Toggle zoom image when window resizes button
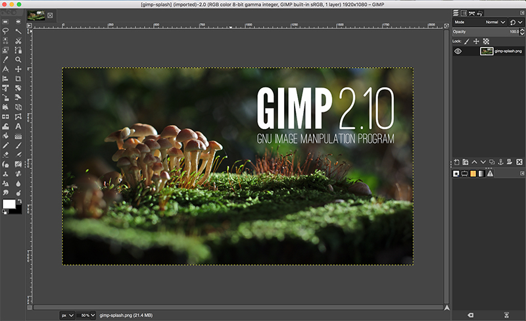Image resolution: width=526 pixels, height=321 pixels. 446,26
